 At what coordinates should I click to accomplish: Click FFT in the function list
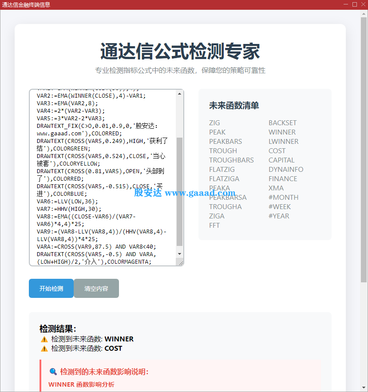coord(214,225)
